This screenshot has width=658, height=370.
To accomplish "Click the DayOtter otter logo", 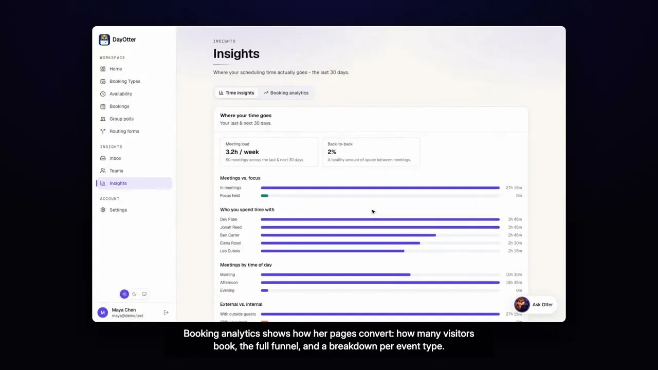I will [x=104, y=40].
